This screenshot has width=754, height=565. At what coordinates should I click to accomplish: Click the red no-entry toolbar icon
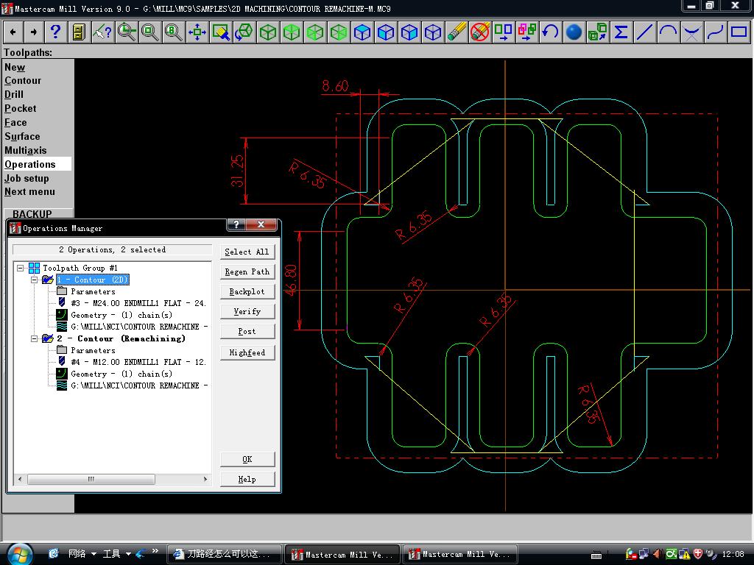coord(480,32)
